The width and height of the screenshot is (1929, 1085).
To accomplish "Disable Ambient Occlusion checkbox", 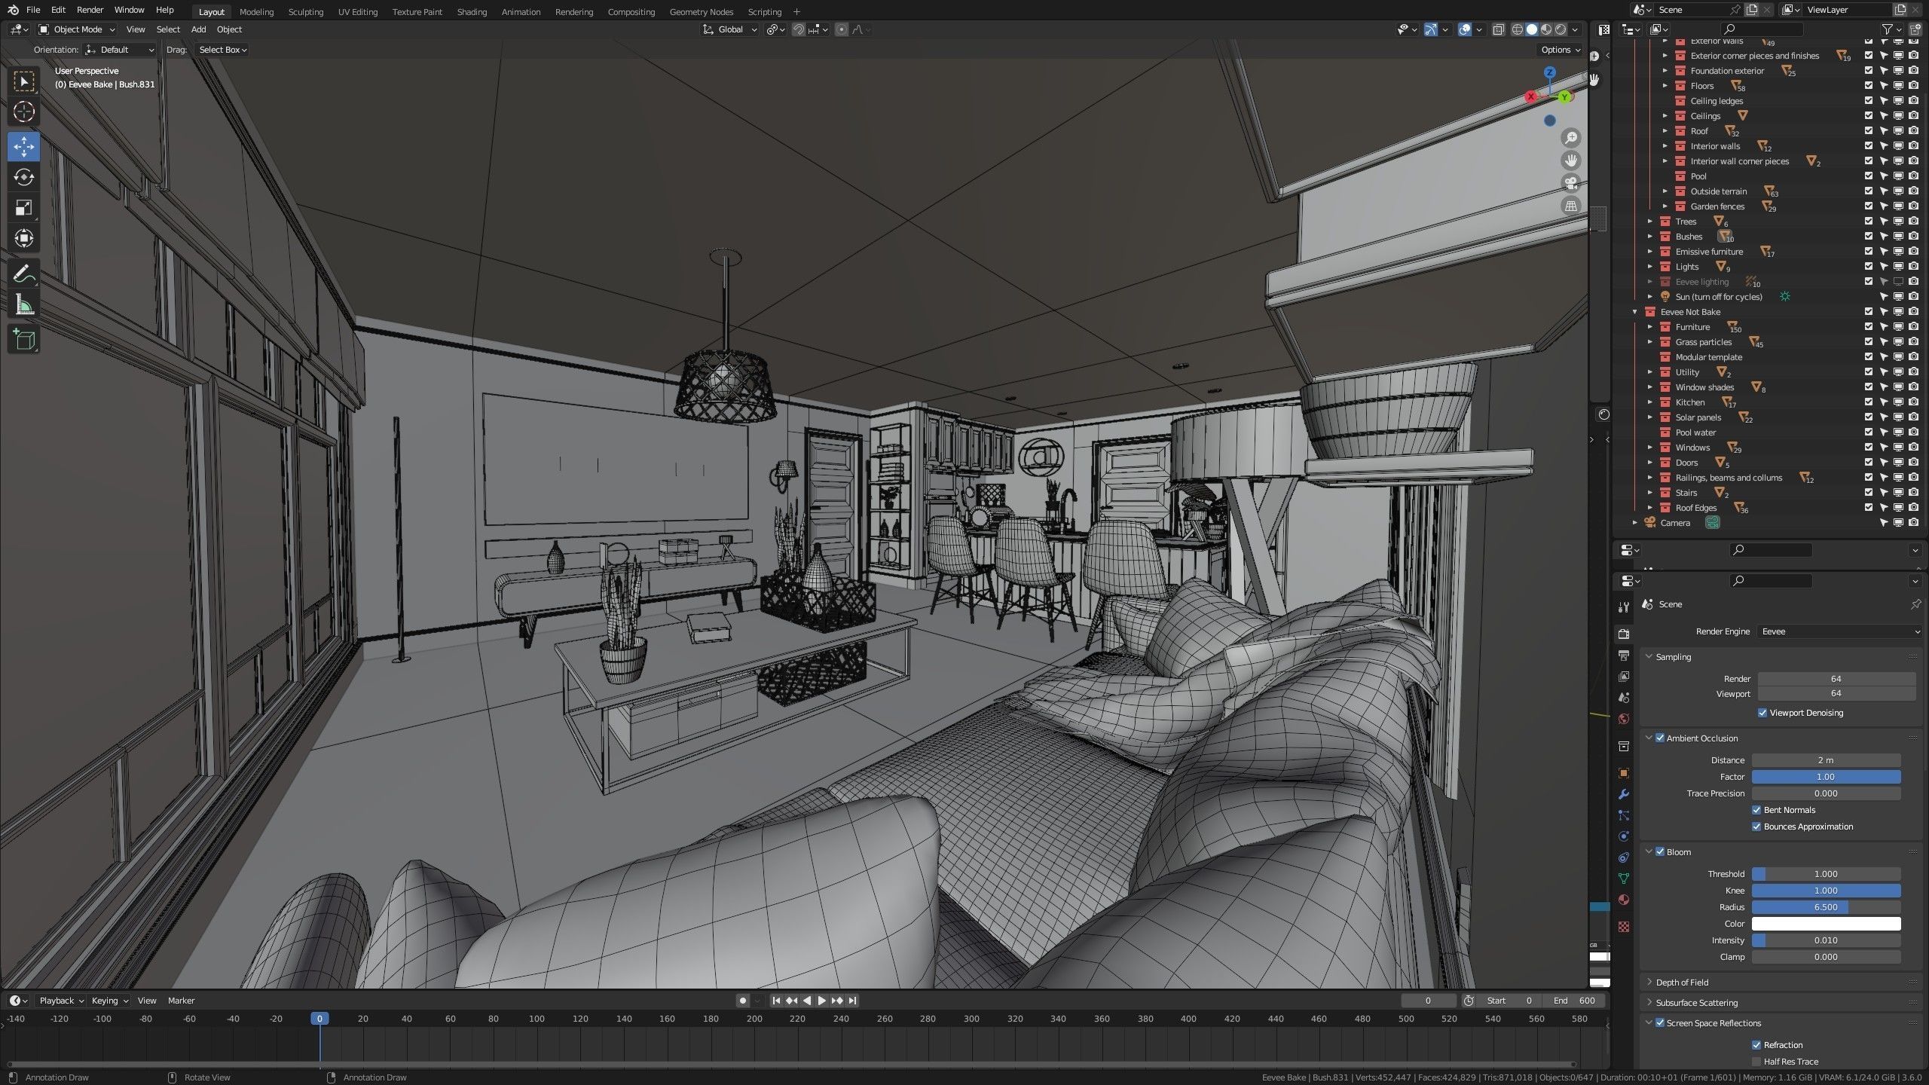I will pyautogui.click(x=1659, y=738).
